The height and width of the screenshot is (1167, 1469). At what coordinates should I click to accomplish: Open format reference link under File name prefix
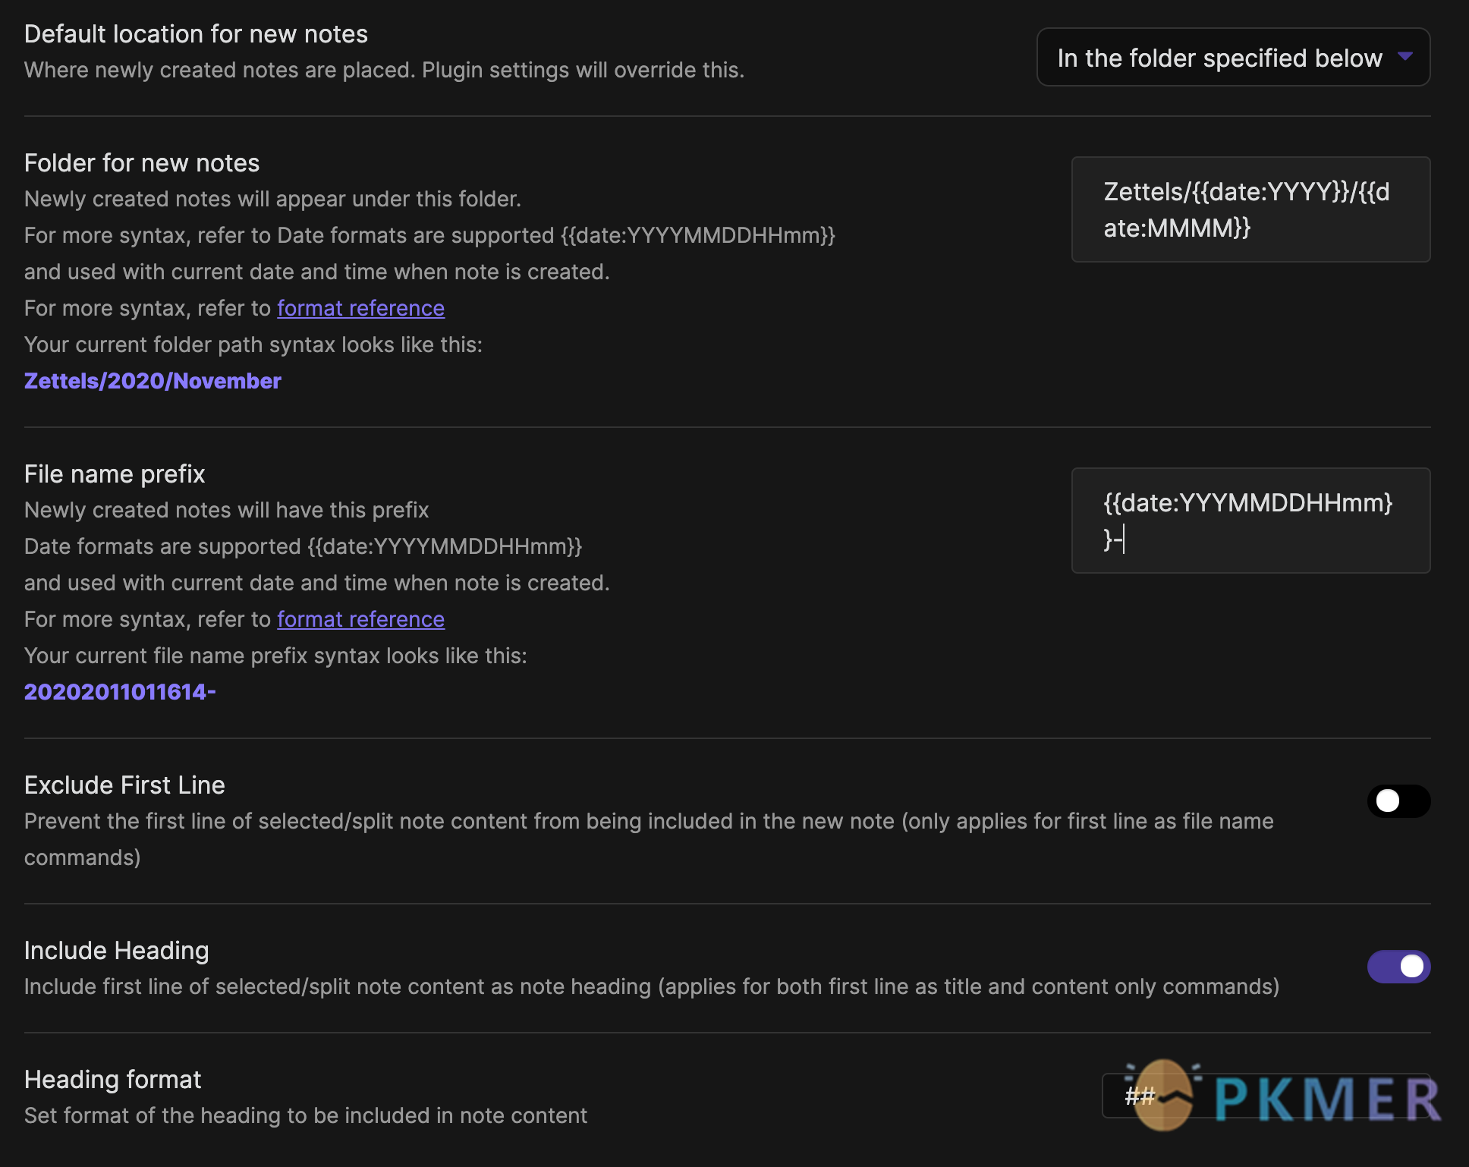pyautogui.click(x=360, y=619)
